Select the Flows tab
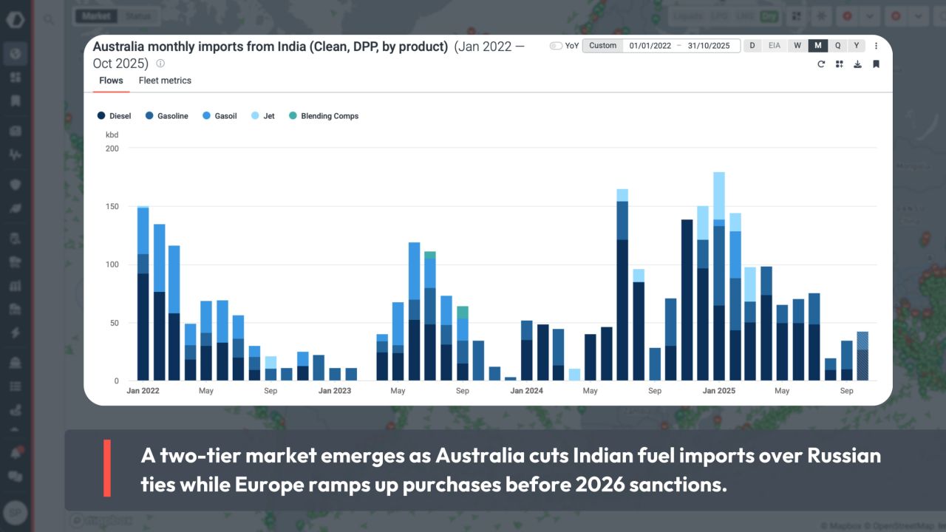Screen dimensions: 946x532 point(111,81)
